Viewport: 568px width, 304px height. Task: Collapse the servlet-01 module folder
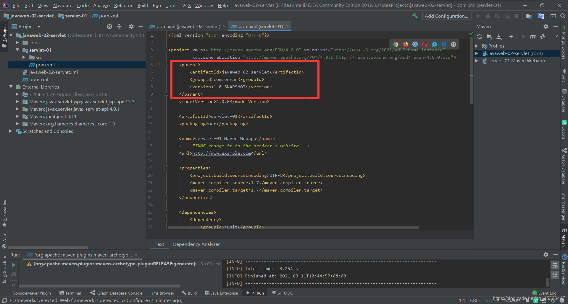(x=17, y=50)
